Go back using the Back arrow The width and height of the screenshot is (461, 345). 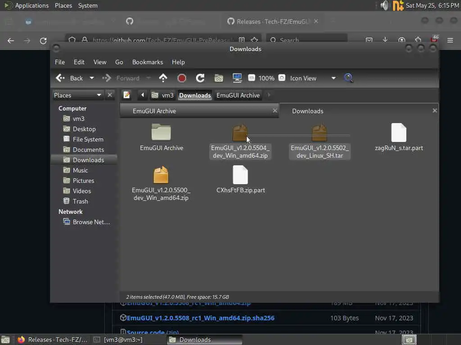click(x=69, y=78)
